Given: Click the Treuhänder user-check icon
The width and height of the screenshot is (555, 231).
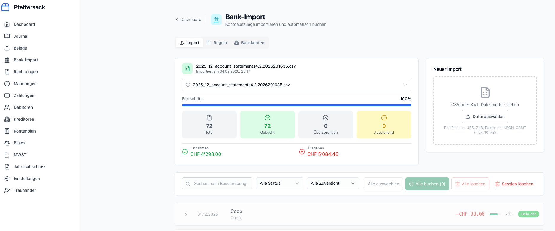Looking at the screenshot, I should click(7, 190).
